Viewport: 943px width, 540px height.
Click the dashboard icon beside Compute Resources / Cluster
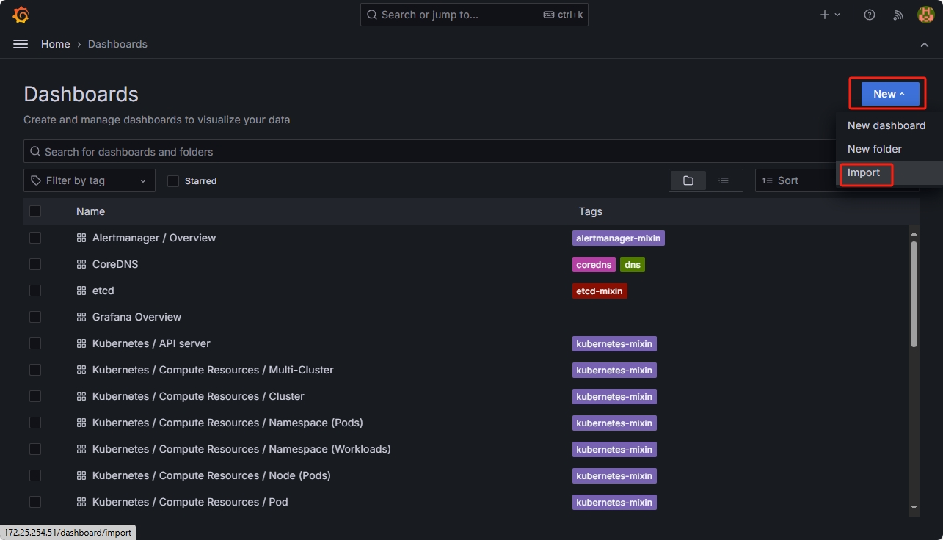pyautogui.click(x=81, y=396)
